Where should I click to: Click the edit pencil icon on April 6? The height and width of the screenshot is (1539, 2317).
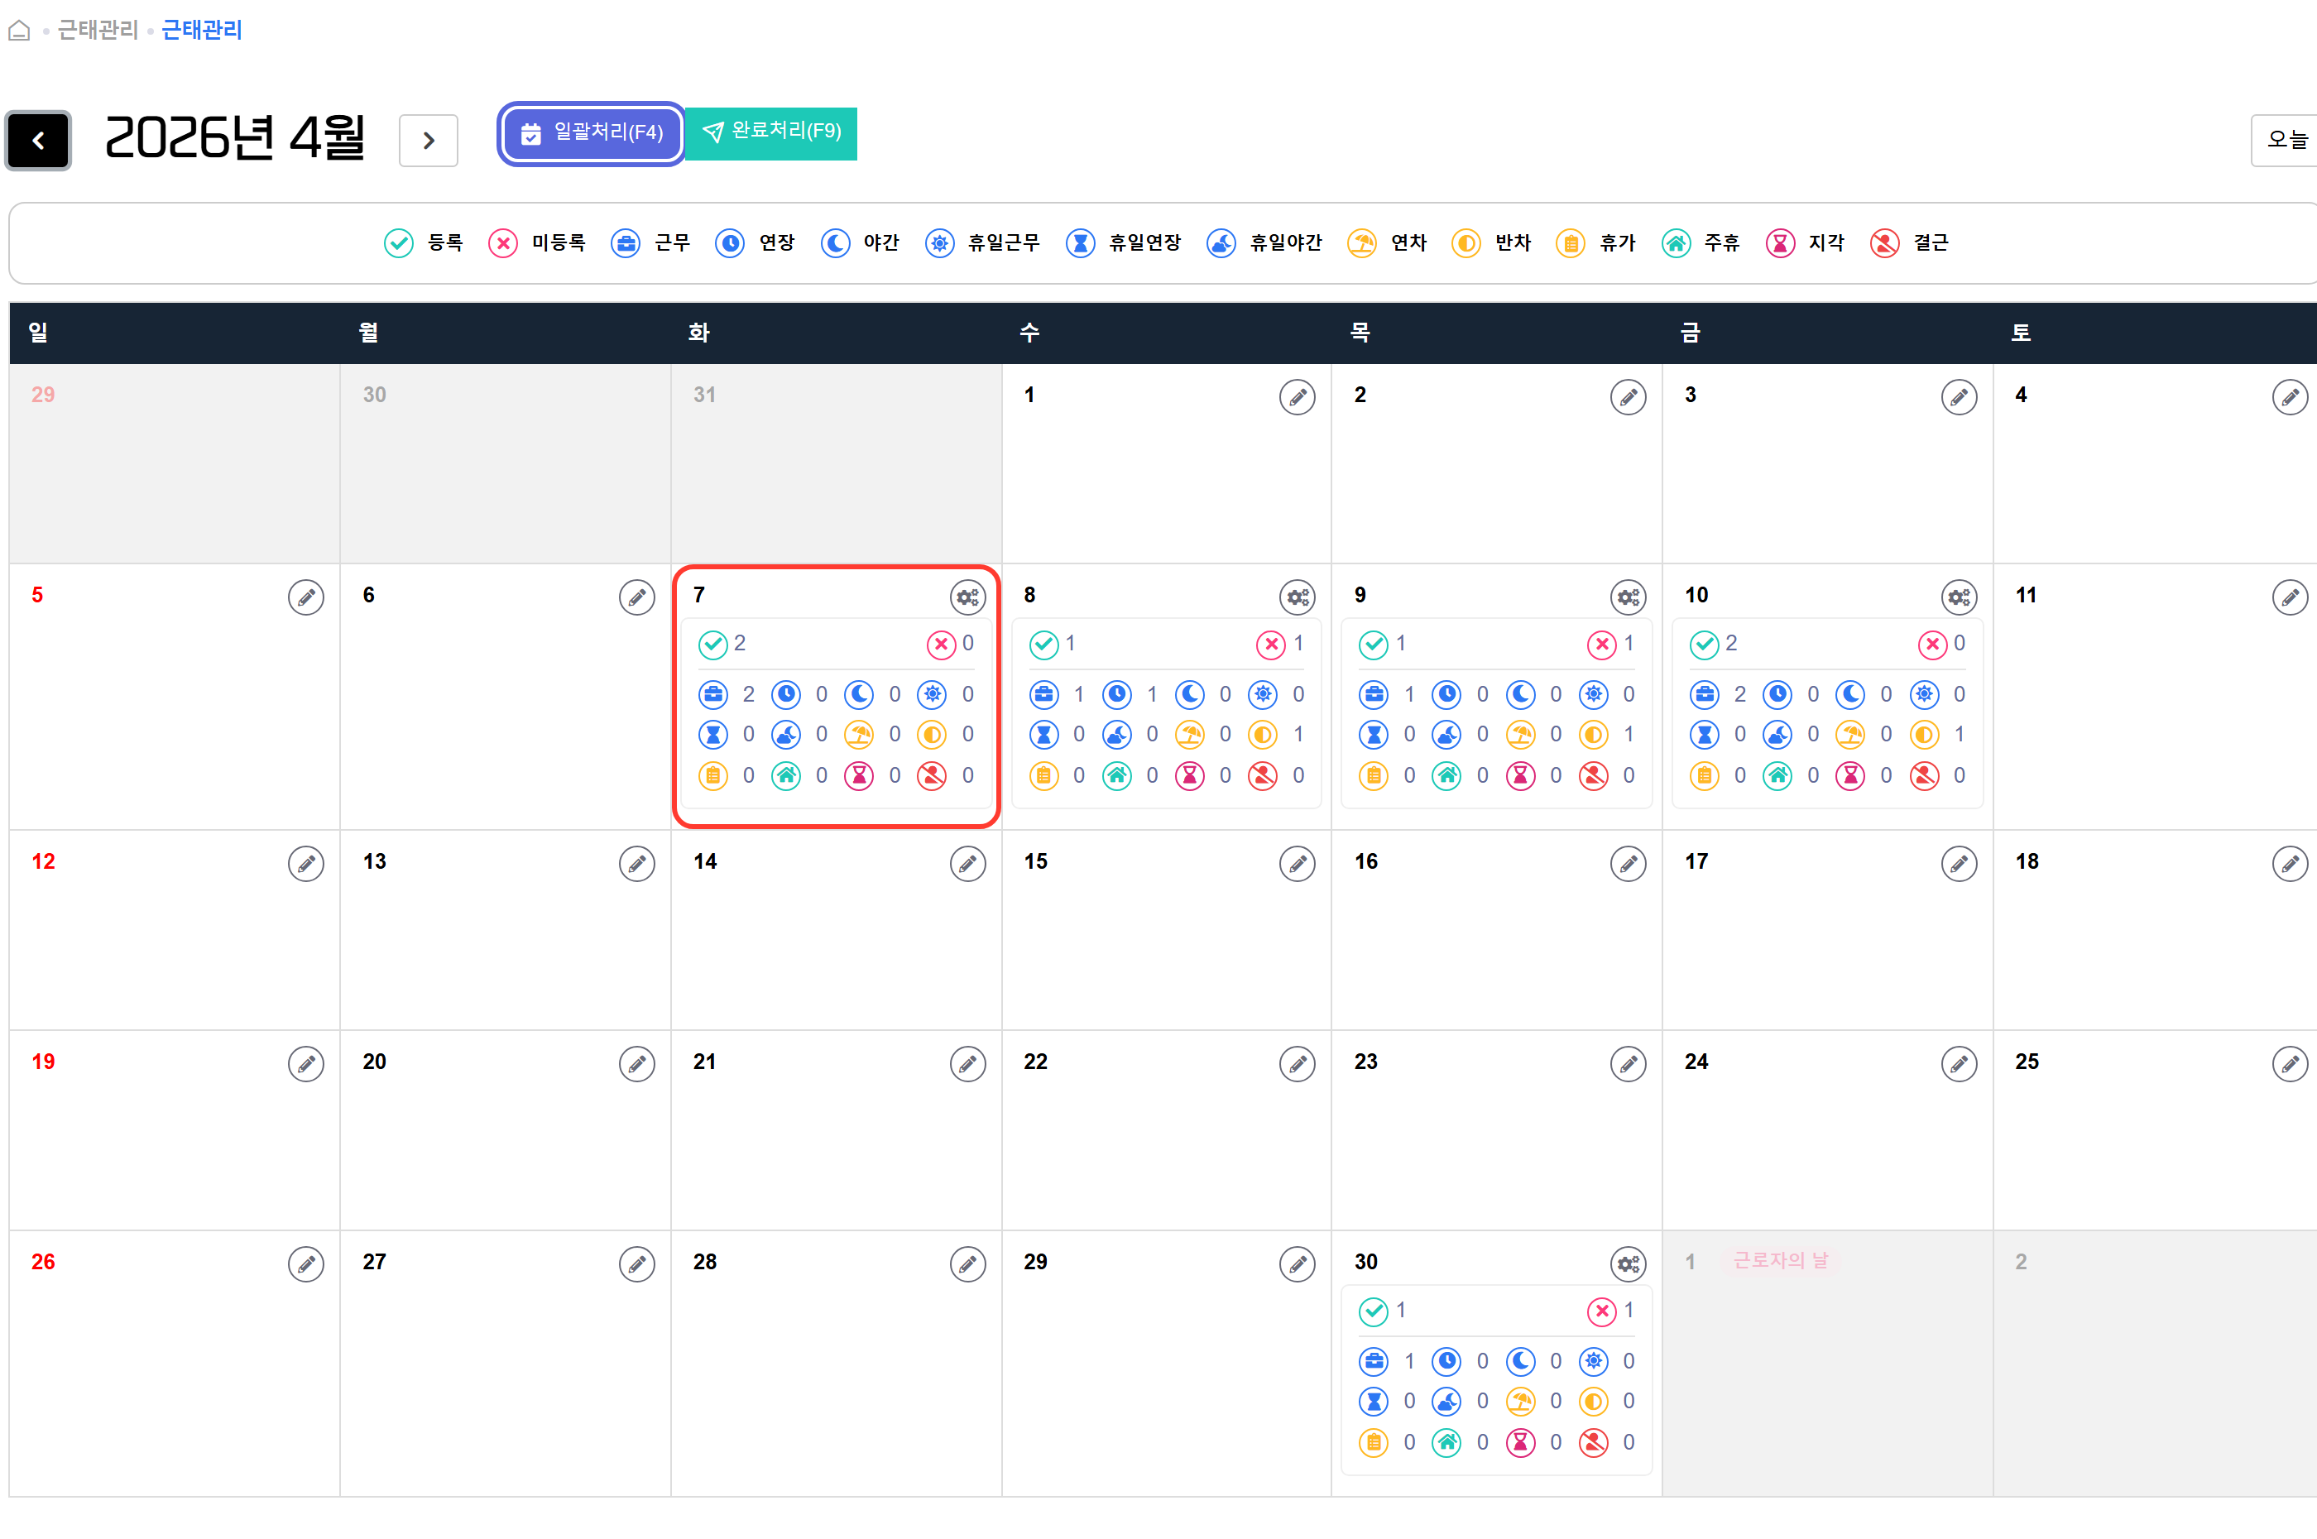[x=637, y=597]
